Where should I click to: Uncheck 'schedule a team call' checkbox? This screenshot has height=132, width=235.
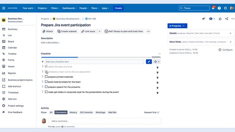[46, 71]
